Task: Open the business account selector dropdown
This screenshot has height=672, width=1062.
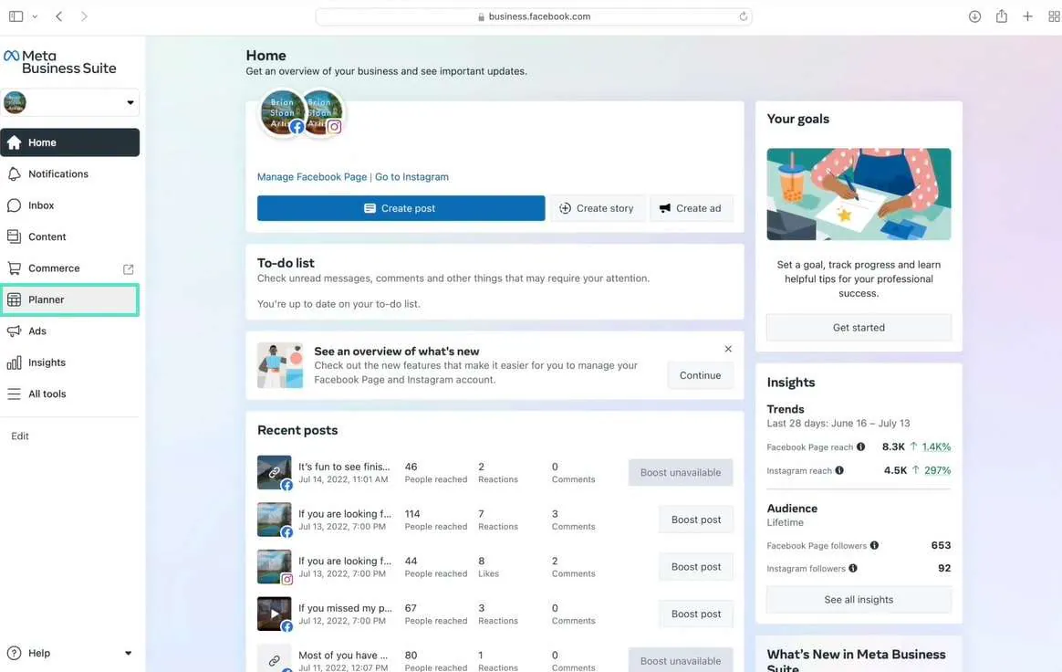Action: 69,102
